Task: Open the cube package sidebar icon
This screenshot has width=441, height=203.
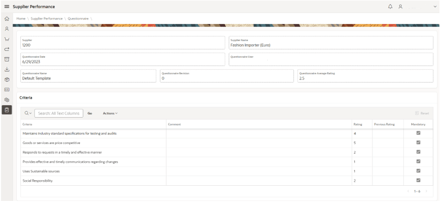Action: coord(7,79)
